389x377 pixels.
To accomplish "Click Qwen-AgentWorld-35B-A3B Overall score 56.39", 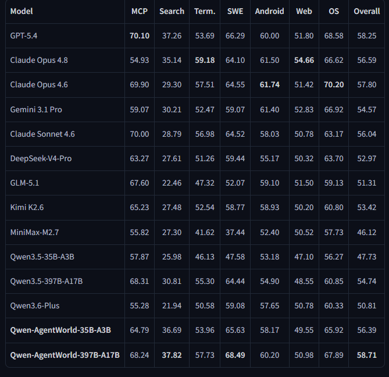I will pos(367,330).
